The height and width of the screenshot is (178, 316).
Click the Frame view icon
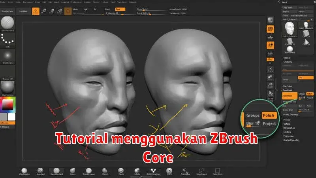[270, 70]
